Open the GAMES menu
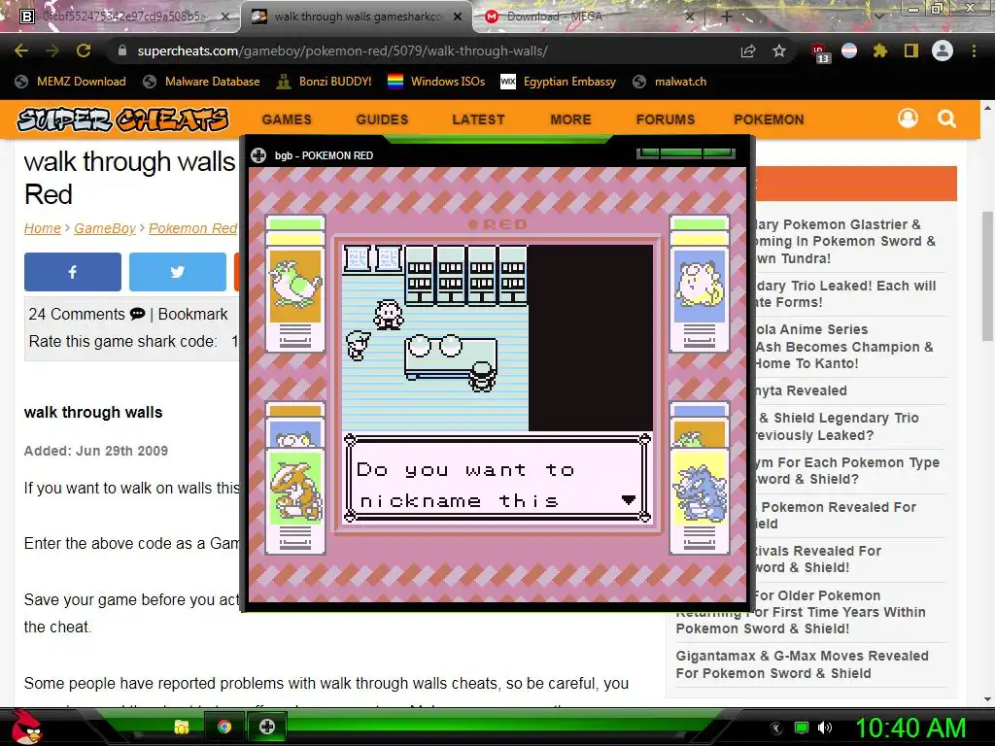The image size is (995, 746). pyautogui.click(x=287, y=119)
